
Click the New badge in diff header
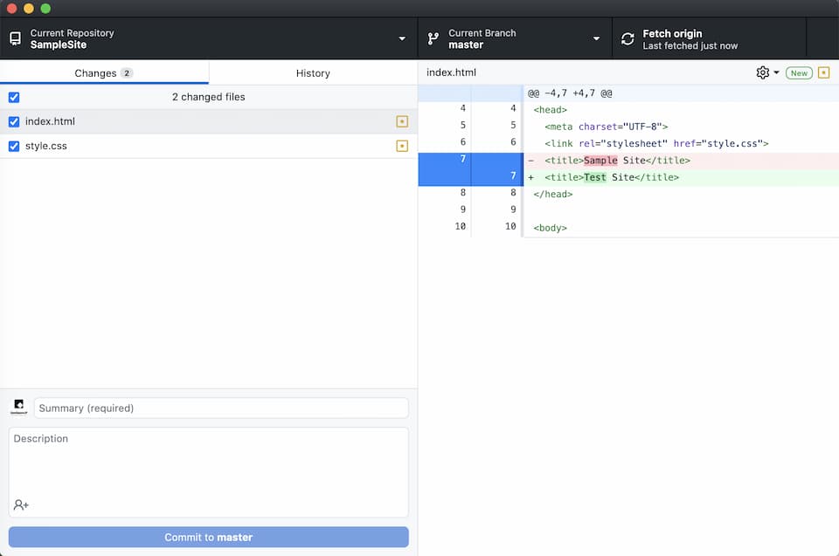pyautogui.click(x=799, y=72)
